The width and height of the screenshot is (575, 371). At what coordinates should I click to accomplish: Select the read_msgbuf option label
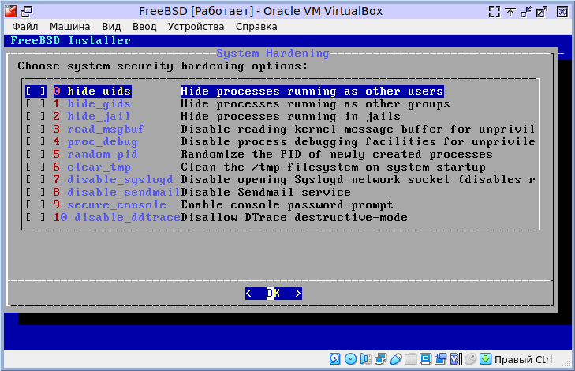106,129
